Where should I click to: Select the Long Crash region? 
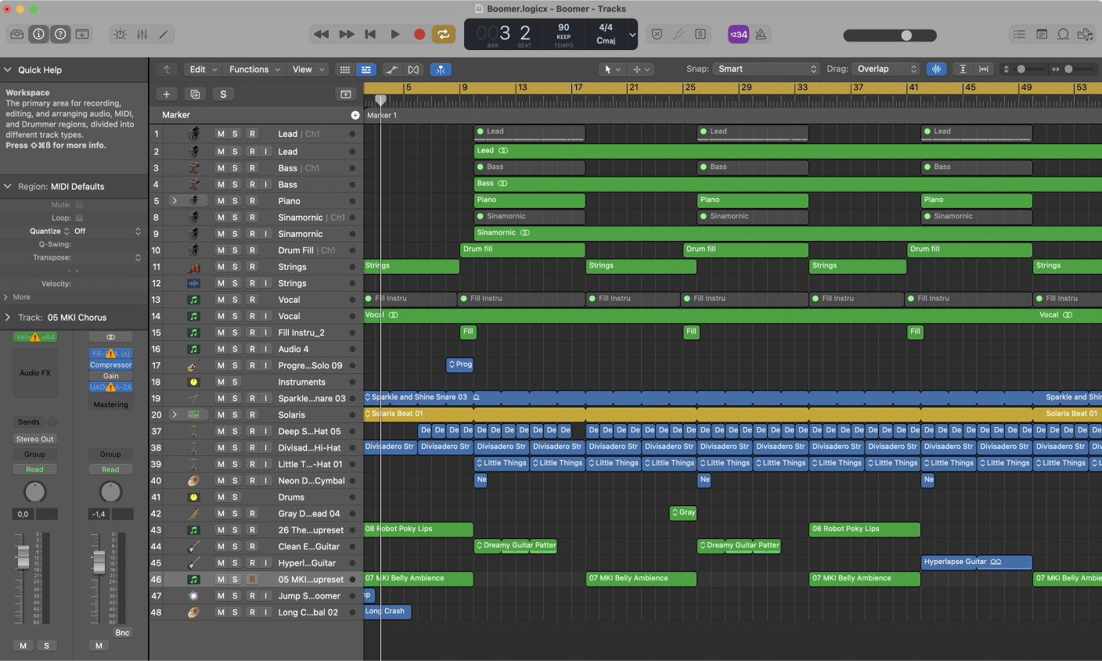pos(387,611)
